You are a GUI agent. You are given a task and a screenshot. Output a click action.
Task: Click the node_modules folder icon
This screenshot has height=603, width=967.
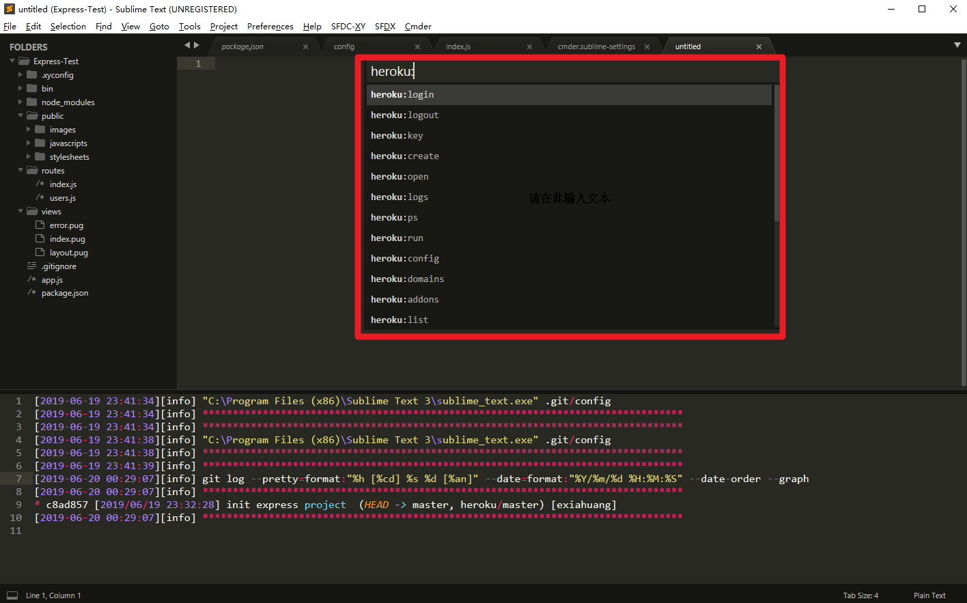coord(32,102)
